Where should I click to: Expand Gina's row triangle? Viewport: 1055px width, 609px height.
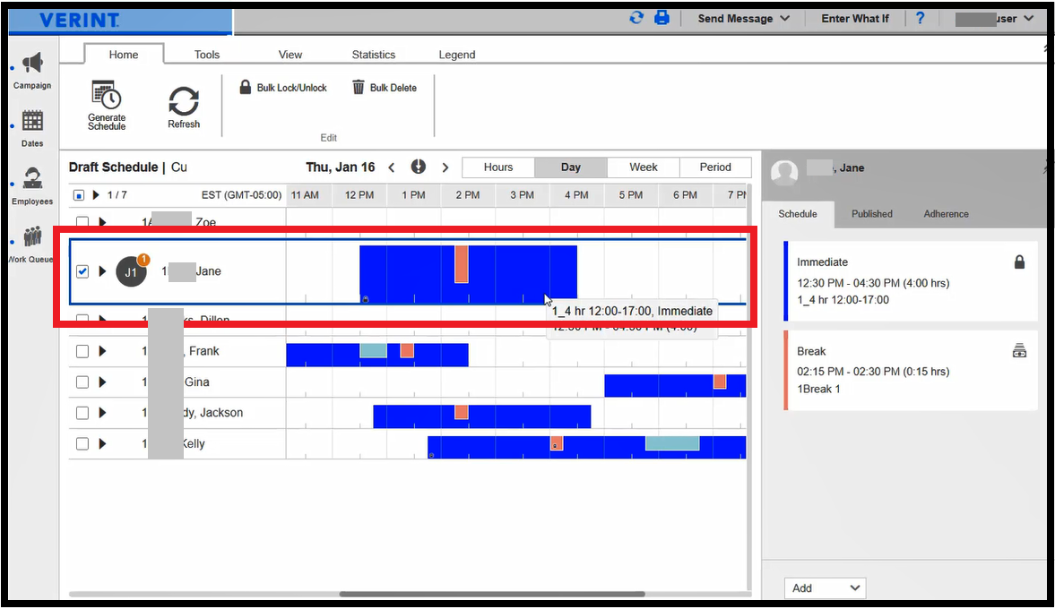[x=102, y=382]
